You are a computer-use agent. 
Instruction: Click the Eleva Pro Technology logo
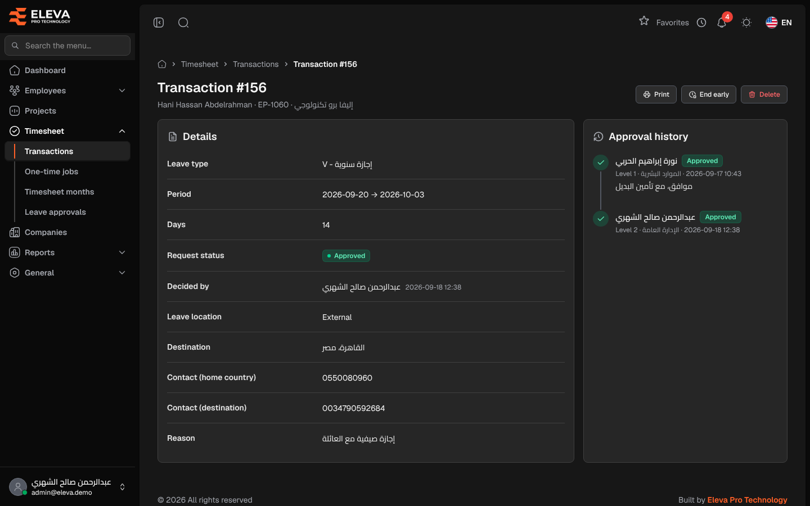tap(40, 16)
